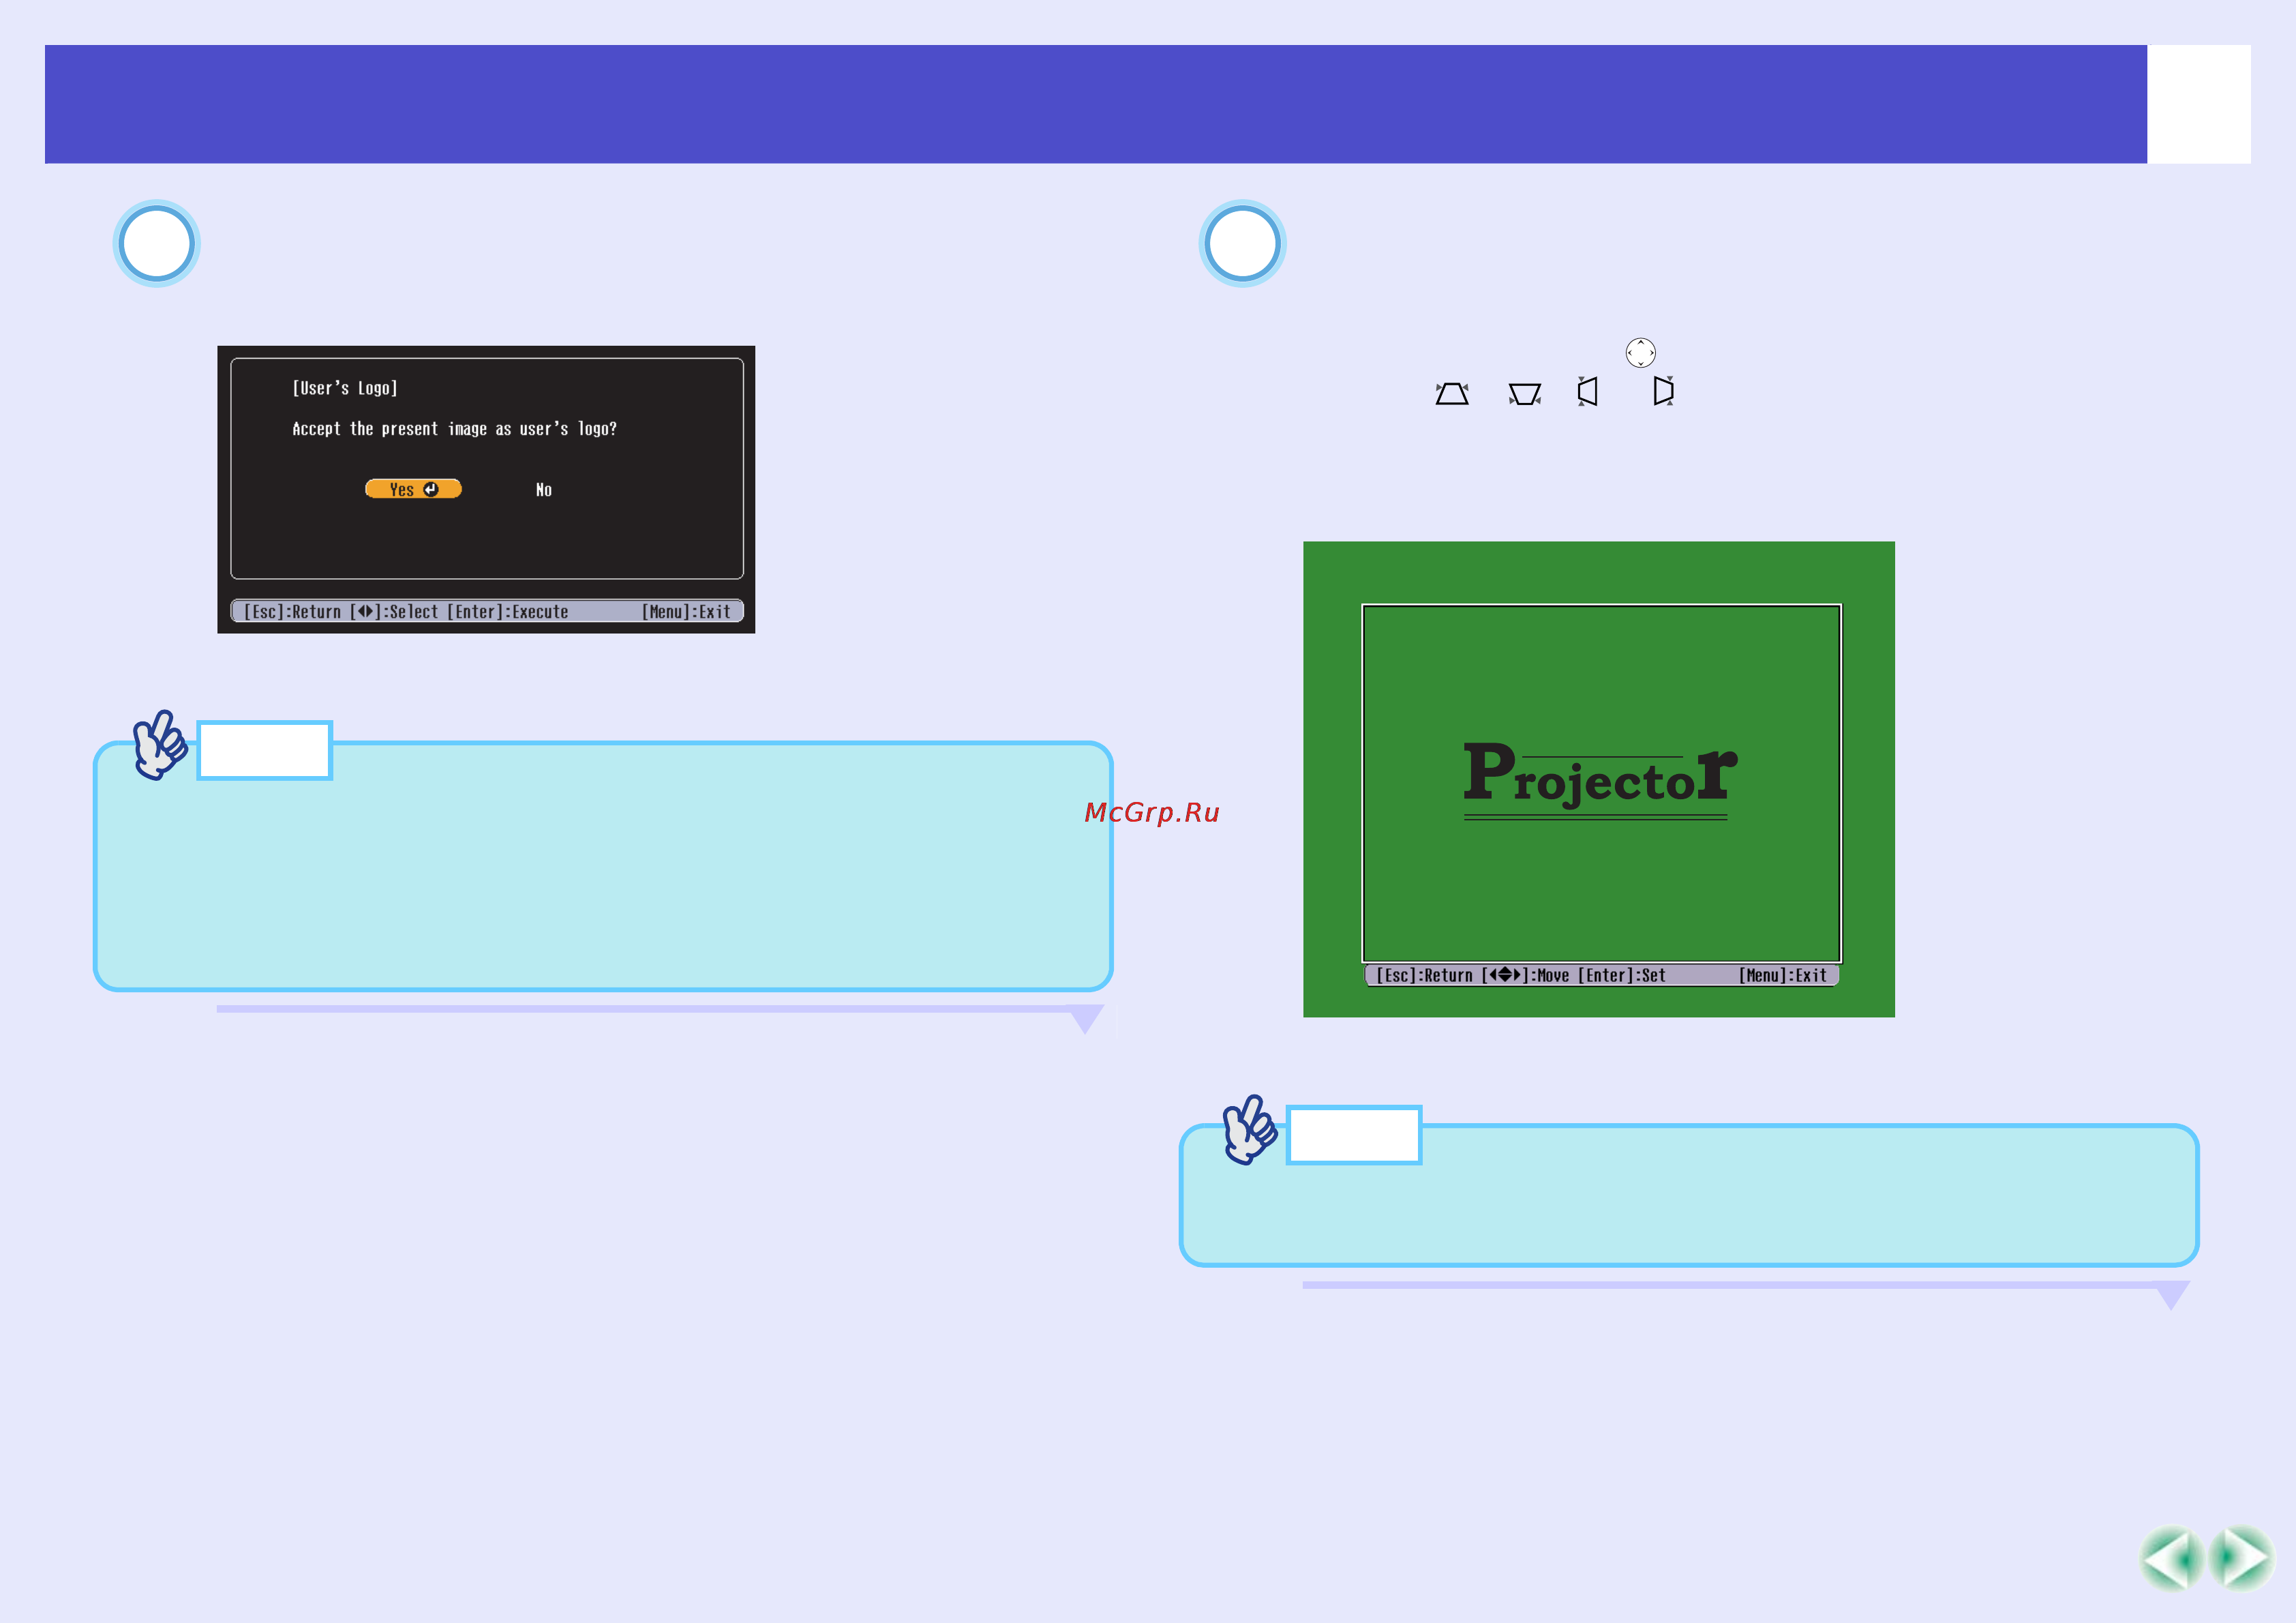Screen dimensions: 2296x1623
Task: Click "[Menu]:Exit" under the green Projector screen
Action: pos(1783,976)
